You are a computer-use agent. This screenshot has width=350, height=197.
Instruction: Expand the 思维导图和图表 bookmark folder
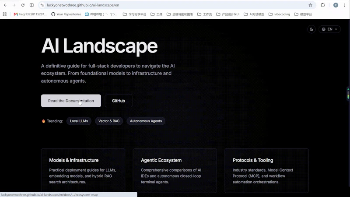(x=180, y=14)
